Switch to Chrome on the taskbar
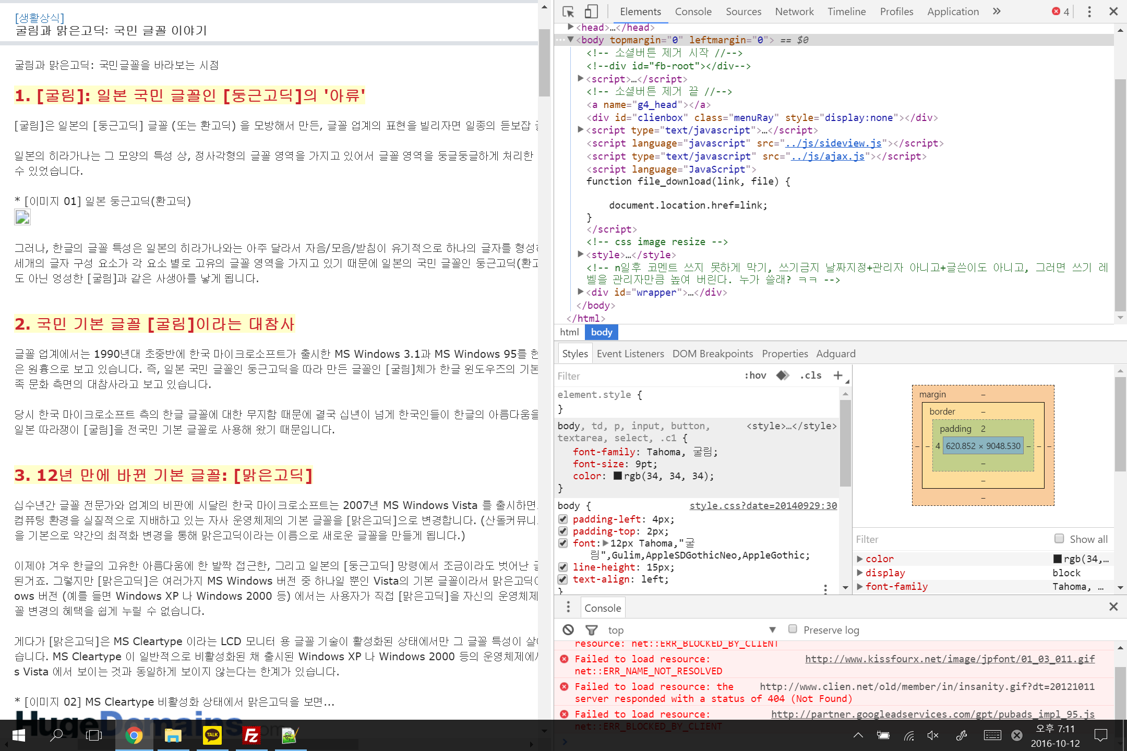 134,735
